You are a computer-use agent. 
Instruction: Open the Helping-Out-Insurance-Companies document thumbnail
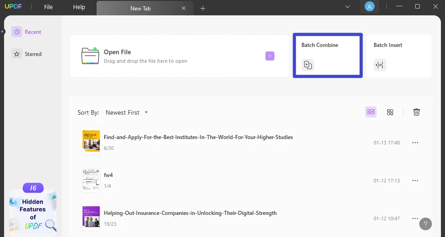click(91, 216)
